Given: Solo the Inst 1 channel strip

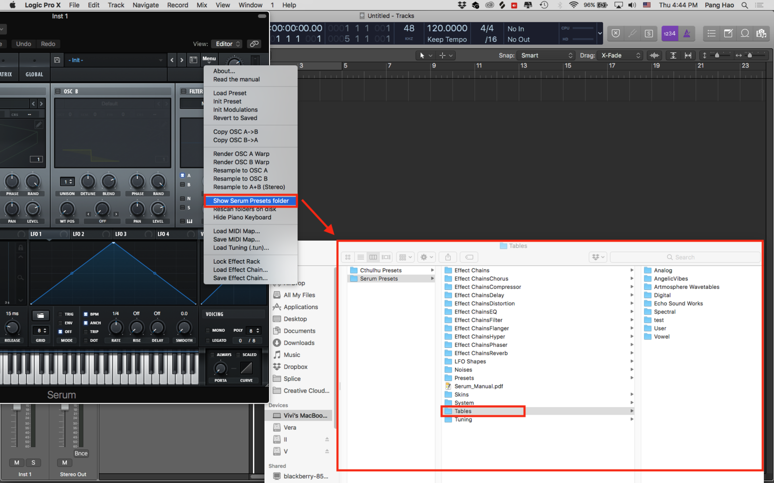Looking at the screenshot, I should pyautogui.click(x=33, y=463).
